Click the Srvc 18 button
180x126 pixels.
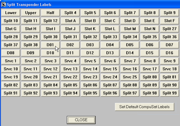click(169, 69)
